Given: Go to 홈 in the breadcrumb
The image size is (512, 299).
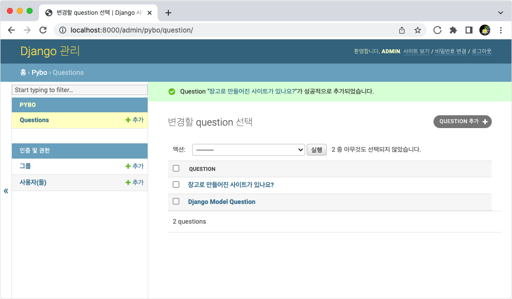Looking at the screenshot, I should coord(23,72).
